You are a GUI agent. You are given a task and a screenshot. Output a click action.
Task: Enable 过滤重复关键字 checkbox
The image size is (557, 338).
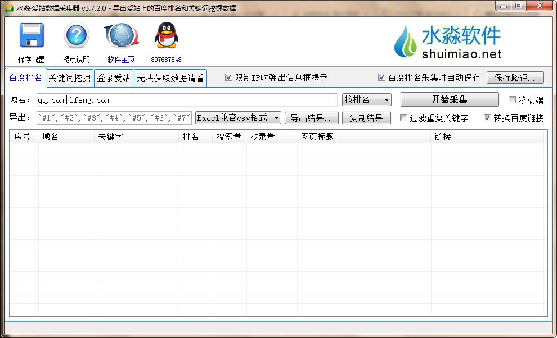click(x=403, y=118)
